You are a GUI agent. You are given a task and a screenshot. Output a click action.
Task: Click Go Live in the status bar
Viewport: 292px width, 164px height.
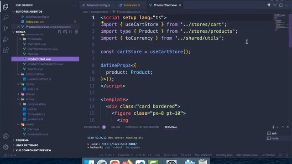click(170, 155)
